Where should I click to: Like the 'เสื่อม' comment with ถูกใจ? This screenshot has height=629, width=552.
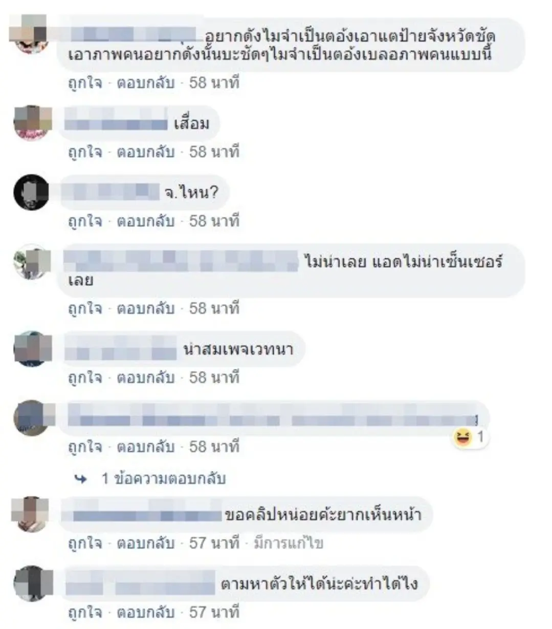pos(85,152)
